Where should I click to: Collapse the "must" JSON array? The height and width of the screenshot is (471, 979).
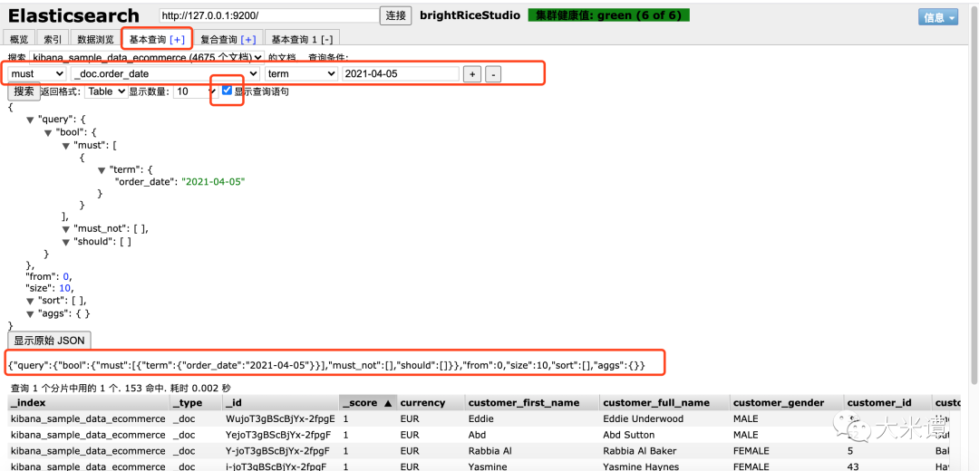tap(66, 145)
